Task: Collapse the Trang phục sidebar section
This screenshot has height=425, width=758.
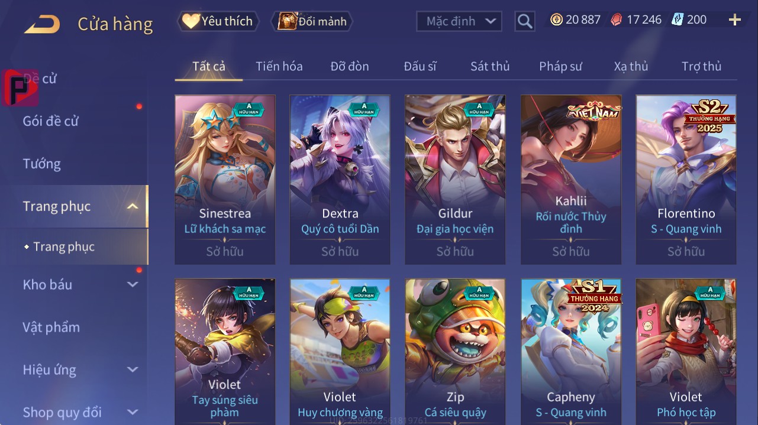Action: coord(133,206)
